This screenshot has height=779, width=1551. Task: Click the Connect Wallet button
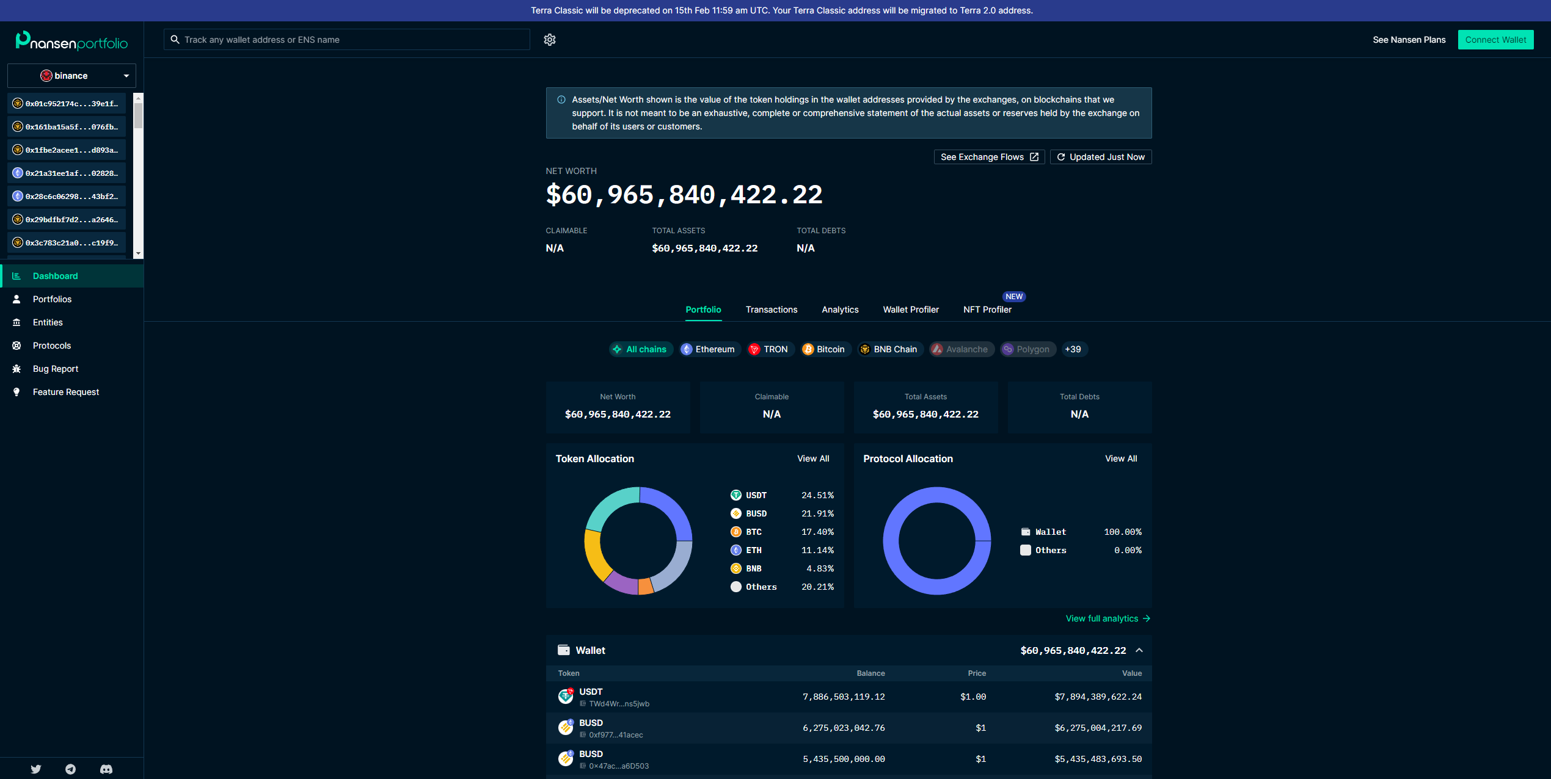1495,40
